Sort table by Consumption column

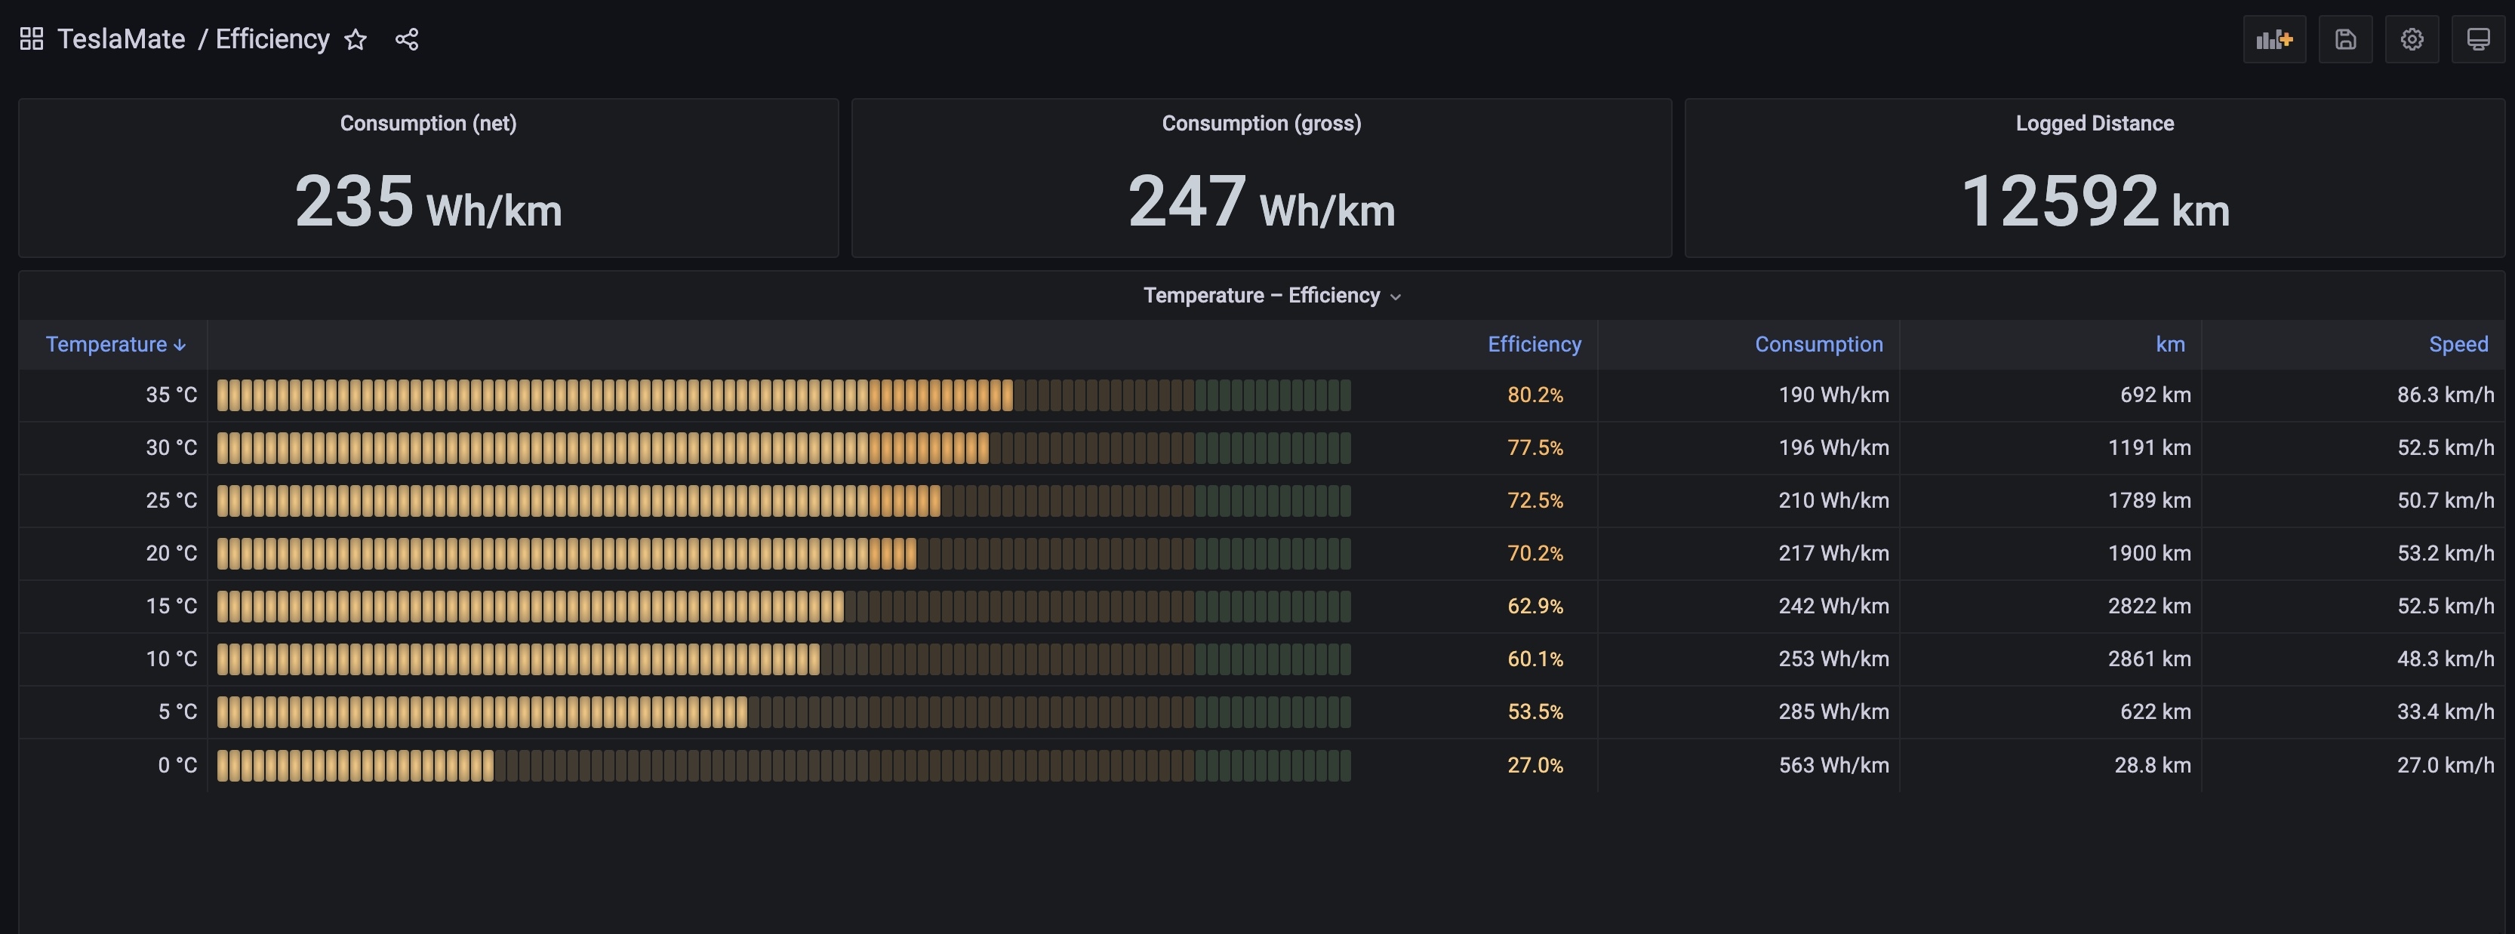pos(1818,345)
